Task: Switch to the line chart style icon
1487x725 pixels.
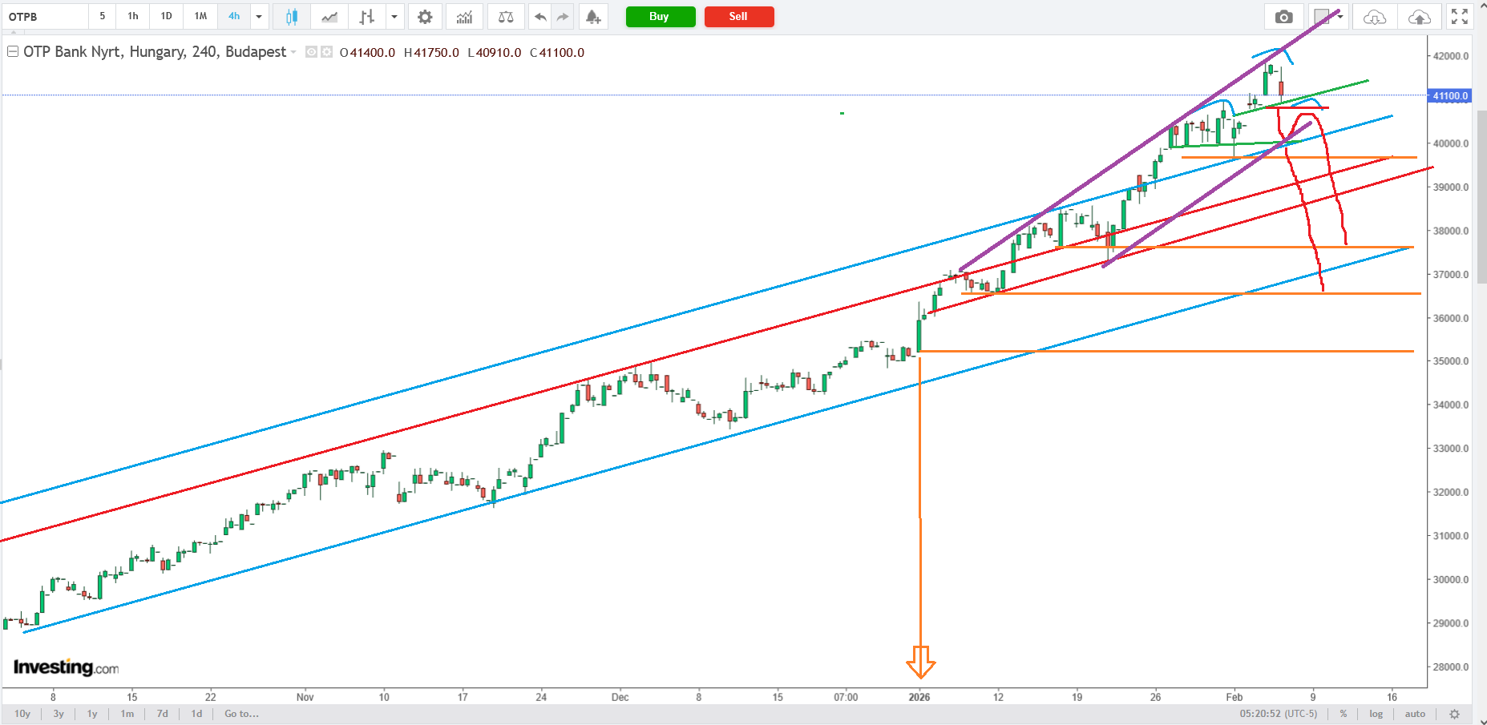Action: (x=329, y=17)
